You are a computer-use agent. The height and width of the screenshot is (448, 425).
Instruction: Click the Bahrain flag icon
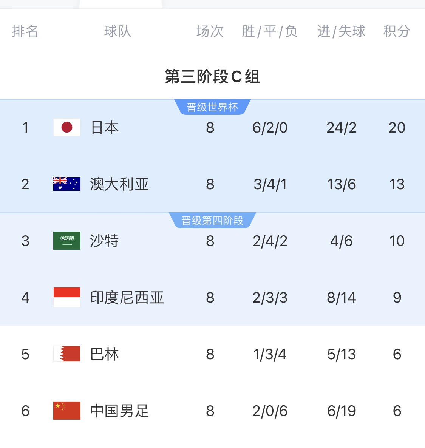(67, 354)
